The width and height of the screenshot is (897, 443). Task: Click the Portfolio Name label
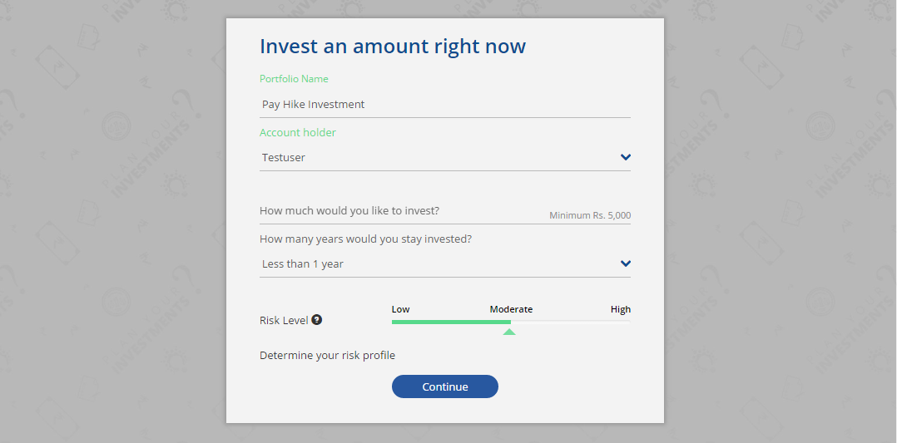(x=294, y=79)
